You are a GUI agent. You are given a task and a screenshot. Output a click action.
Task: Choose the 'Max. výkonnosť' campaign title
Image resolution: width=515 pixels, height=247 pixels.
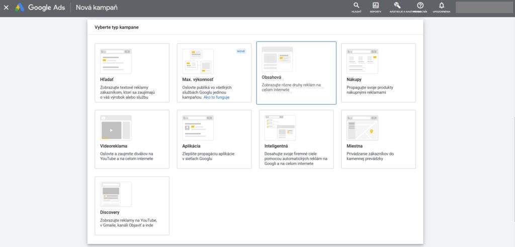pyautogui.click(x=198, y=80)
